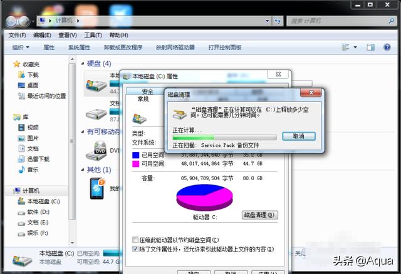Click the 磁盘清理(D) button
This screenshot has width=401, height=274.
click(259, 215)
